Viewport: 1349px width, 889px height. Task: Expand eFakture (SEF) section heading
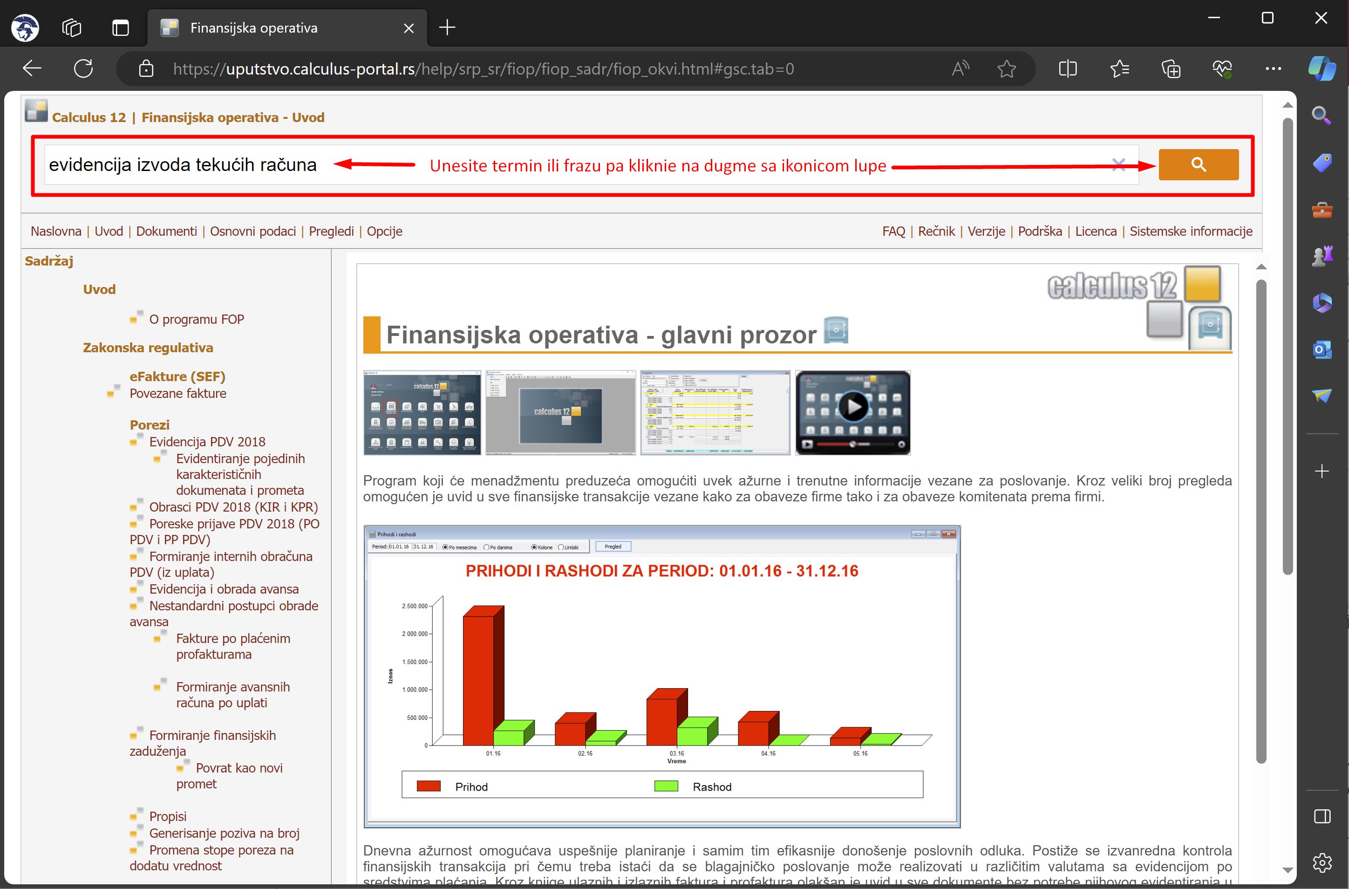click(x=177, y=376)
